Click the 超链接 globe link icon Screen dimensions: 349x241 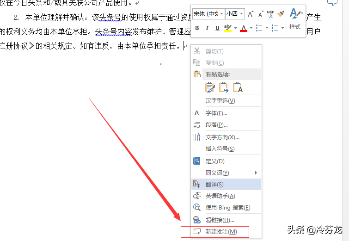coord(197,220)
